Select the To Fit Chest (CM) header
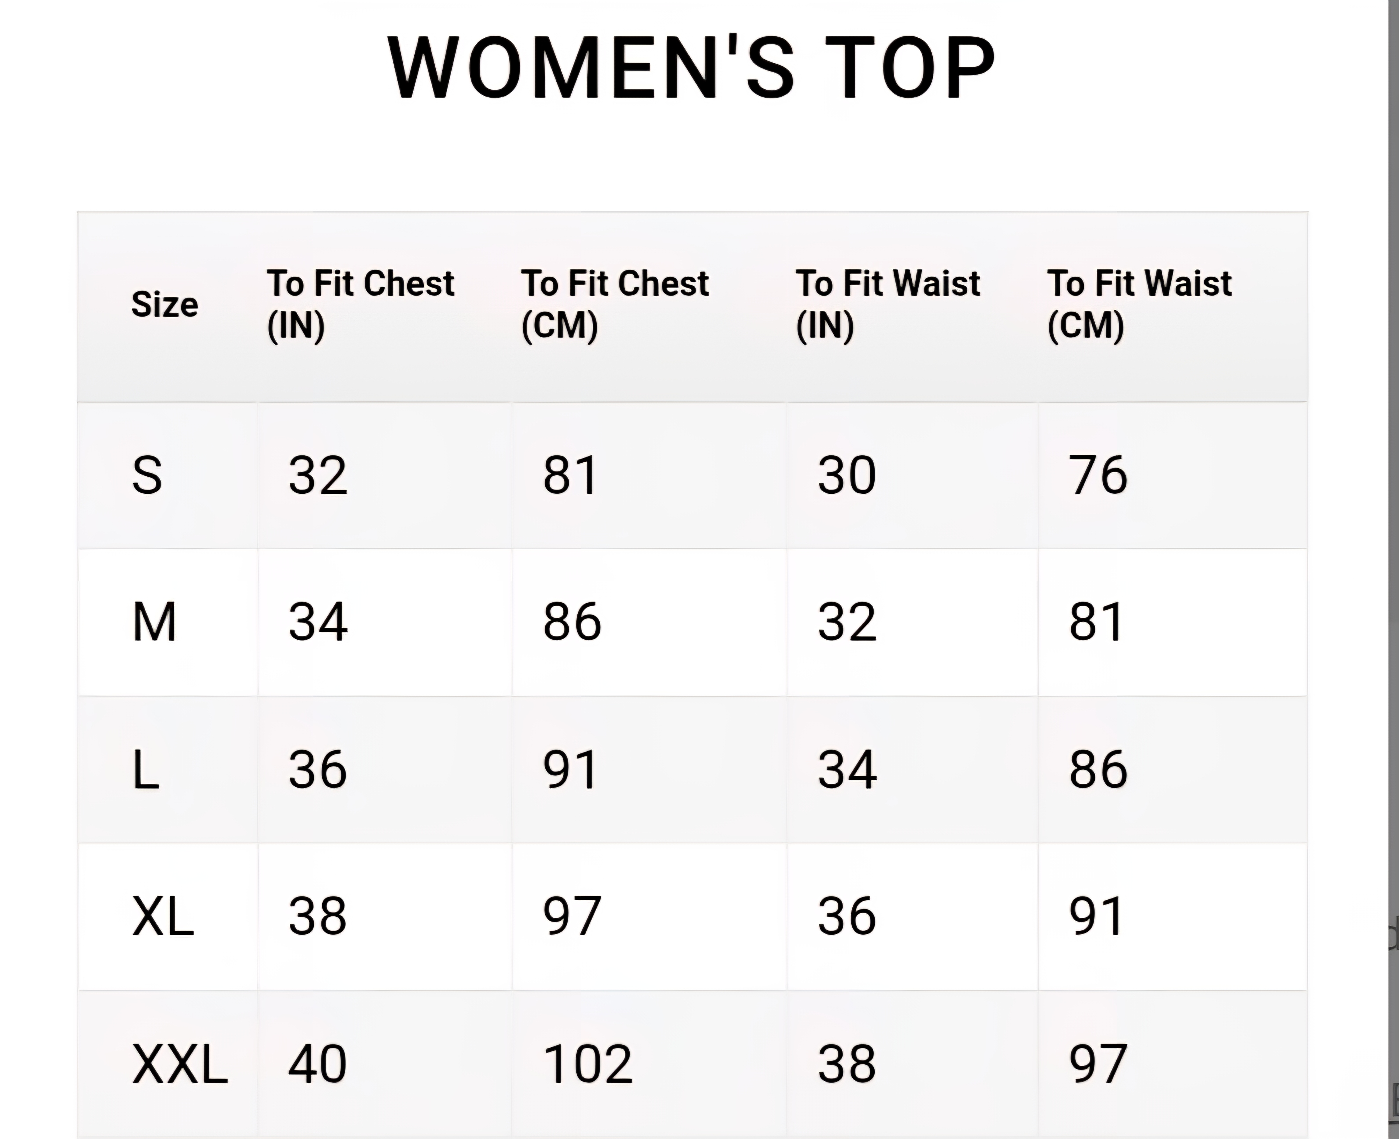 (x=615, y=304)
